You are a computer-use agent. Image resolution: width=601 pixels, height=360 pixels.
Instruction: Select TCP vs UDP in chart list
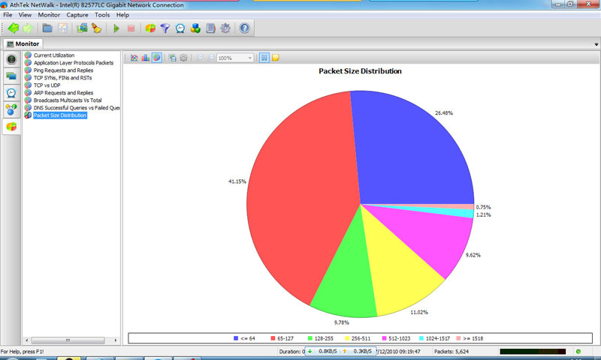[47, 85]
